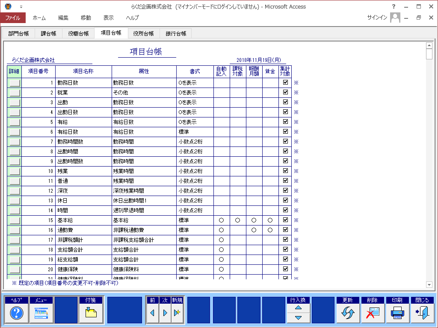Click the 印刷 printer icon

[397, 313]
